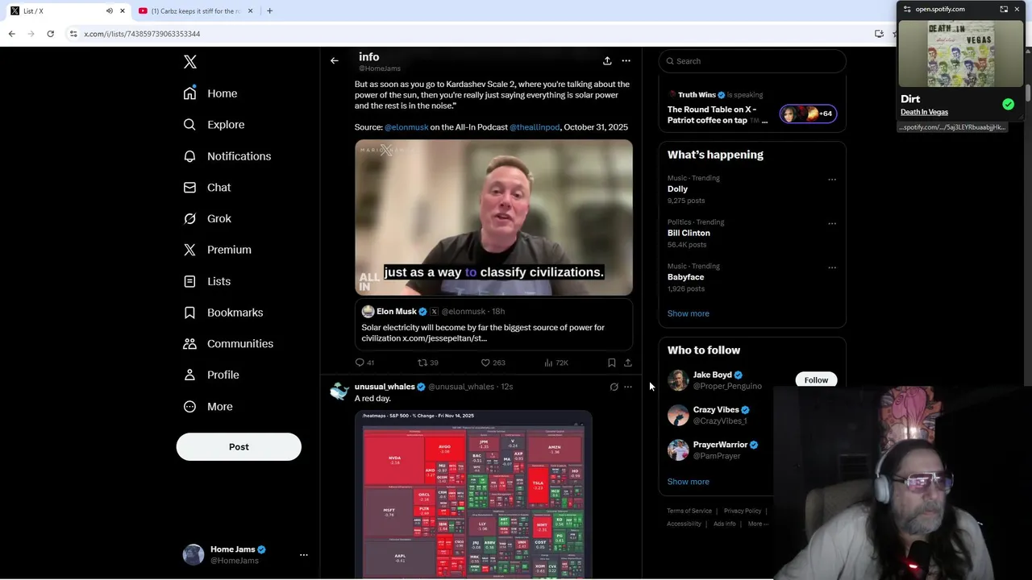Open Bill Clinton trending topic

point(689,233)
